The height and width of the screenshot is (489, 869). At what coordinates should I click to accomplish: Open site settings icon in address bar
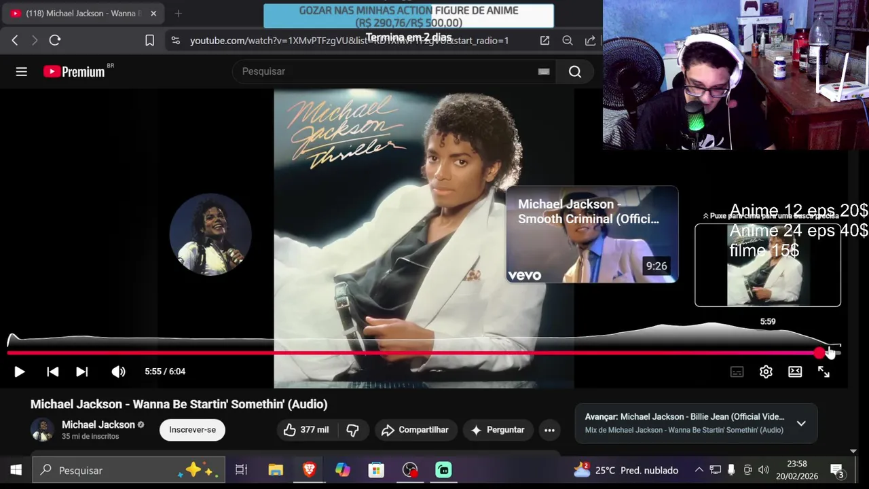(176, 41)
